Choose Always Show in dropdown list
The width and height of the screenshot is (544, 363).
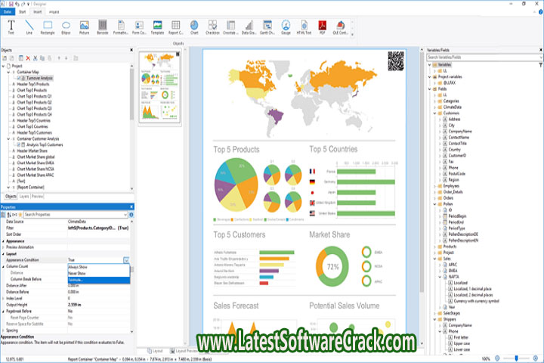[98, 267]
